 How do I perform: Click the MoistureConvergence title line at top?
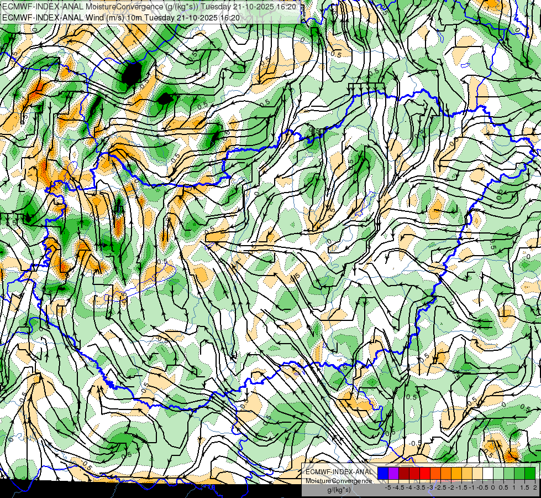coord(149,7)
